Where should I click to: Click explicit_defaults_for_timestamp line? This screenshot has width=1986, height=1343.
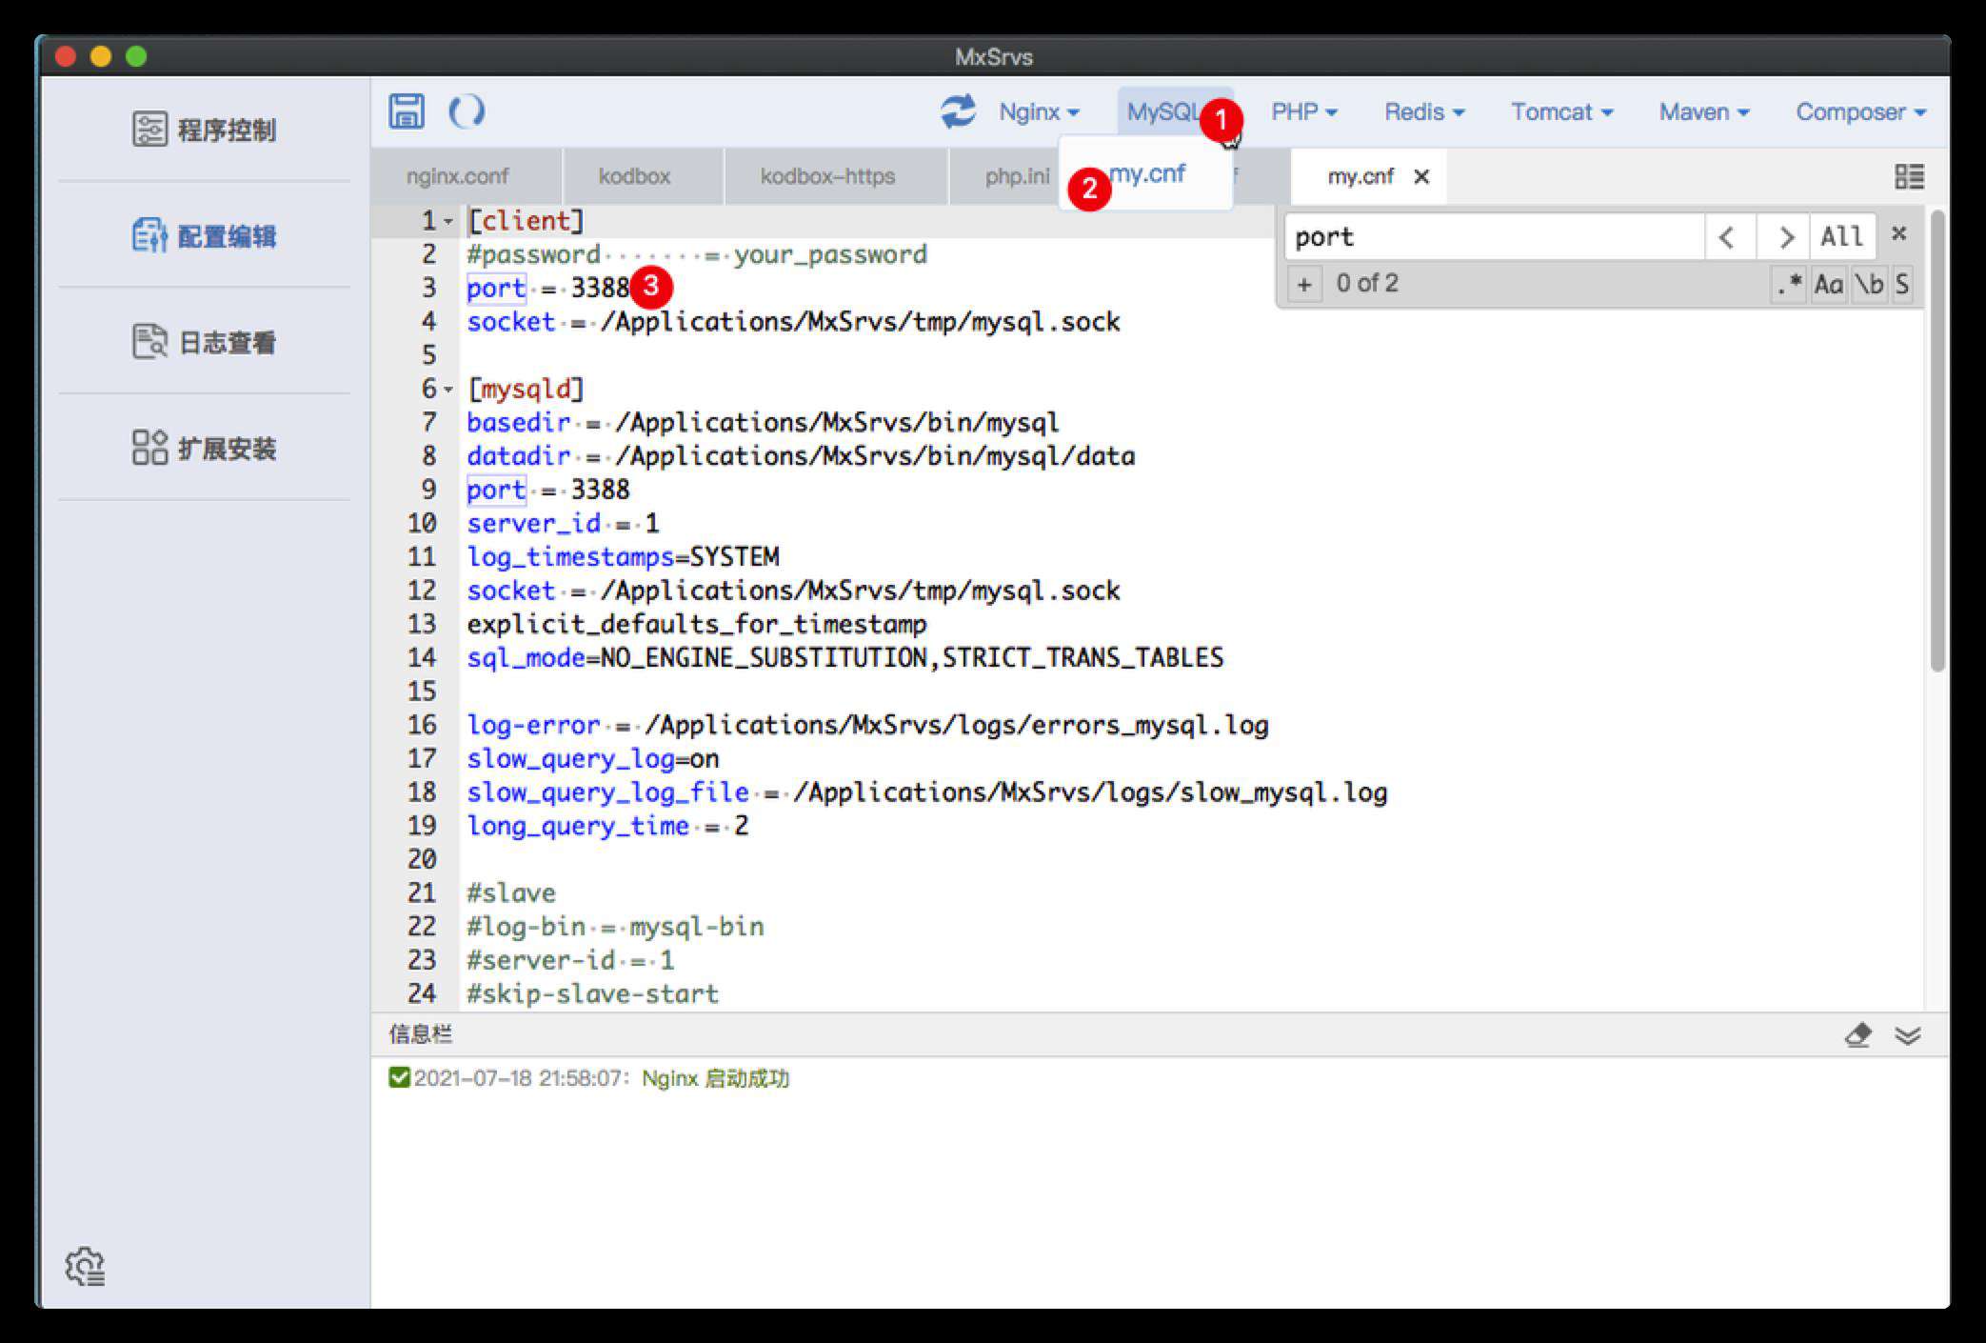coord(696,624)
